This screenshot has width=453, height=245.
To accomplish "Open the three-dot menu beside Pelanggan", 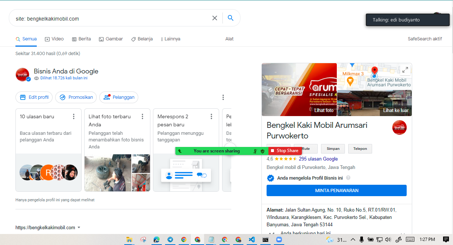I will [x=223, y=97].
